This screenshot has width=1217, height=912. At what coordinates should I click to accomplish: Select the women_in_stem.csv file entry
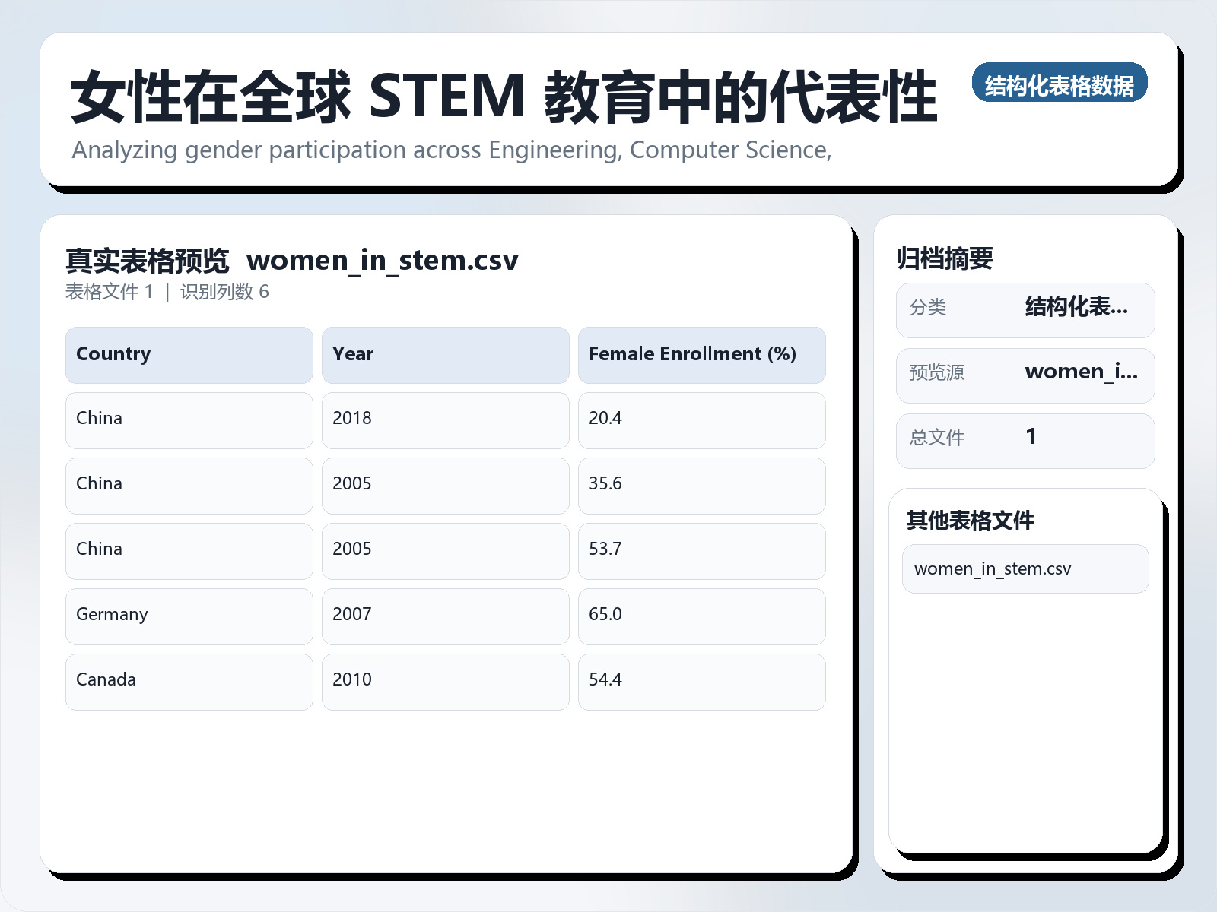tap(1025, 568)
